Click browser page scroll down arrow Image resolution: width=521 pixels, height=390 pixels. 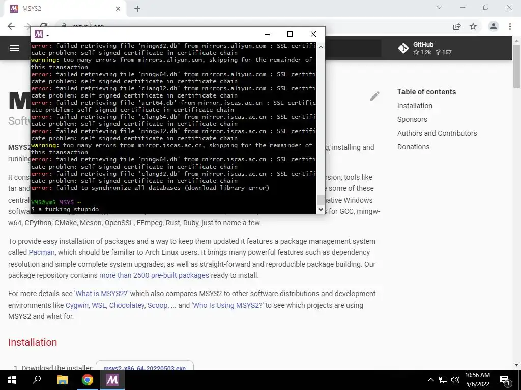click(x=516, y=365)
